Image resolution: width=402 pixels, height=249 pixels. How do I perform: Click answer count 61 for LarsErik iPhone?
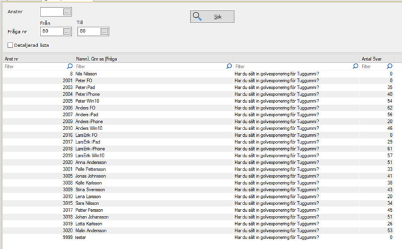(389, 149)
